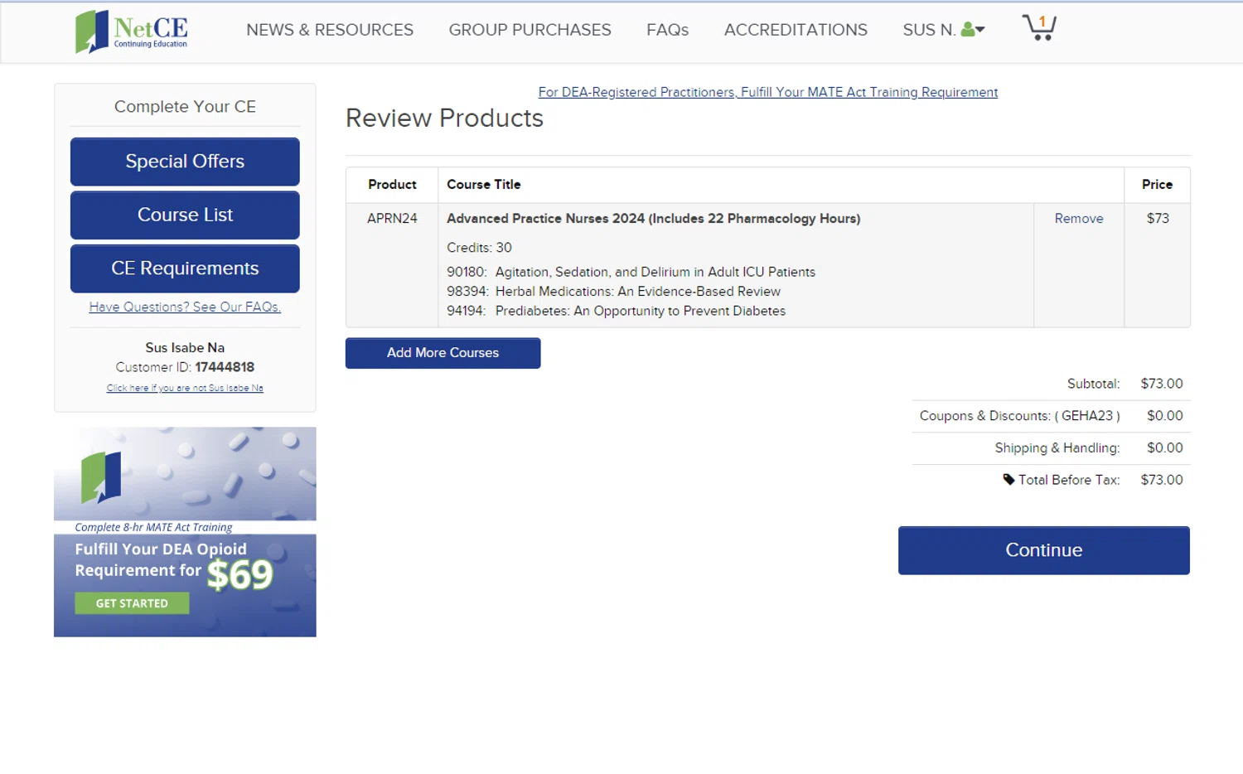The width and height of the screenshot is (1243, 774).
Task: Remove APRN24 from the cart
Action: coord(1079,219)
